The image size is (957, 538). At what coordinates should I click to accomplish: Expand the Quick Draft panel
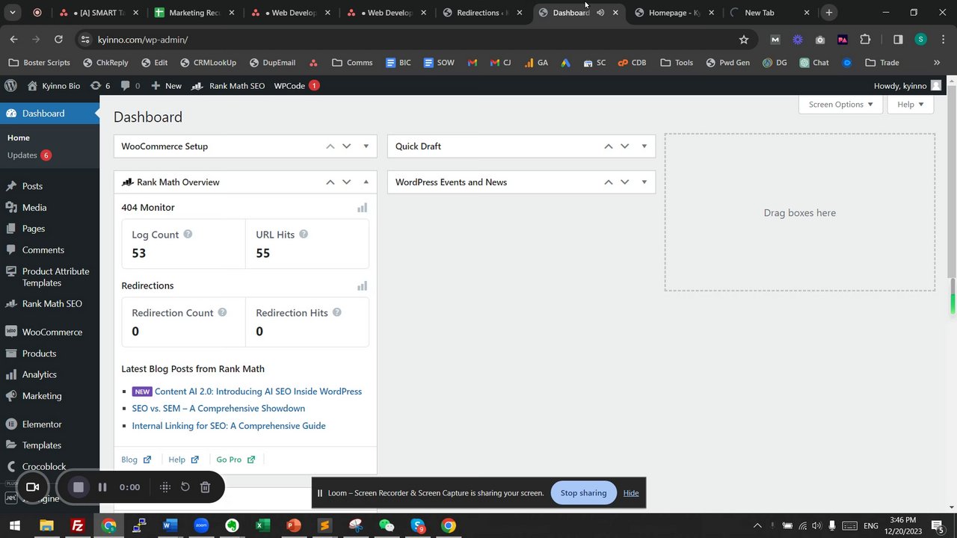pyautogui.click(x=644, y=146)
